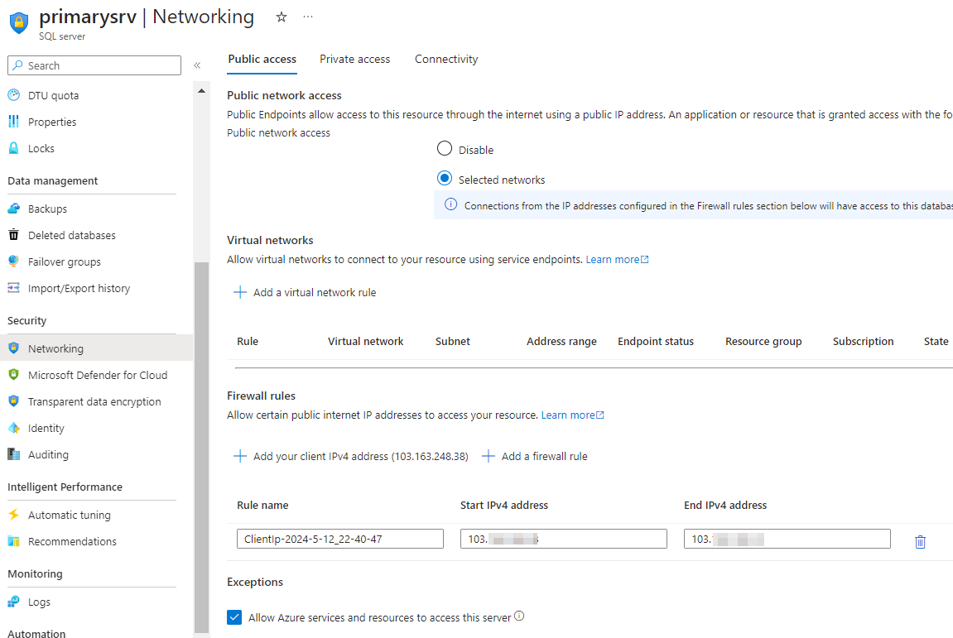953x638 pixels.
Task: Click the primarysrv SQL server shield icon
Action: pyautogui.click(x=19, y=22)
